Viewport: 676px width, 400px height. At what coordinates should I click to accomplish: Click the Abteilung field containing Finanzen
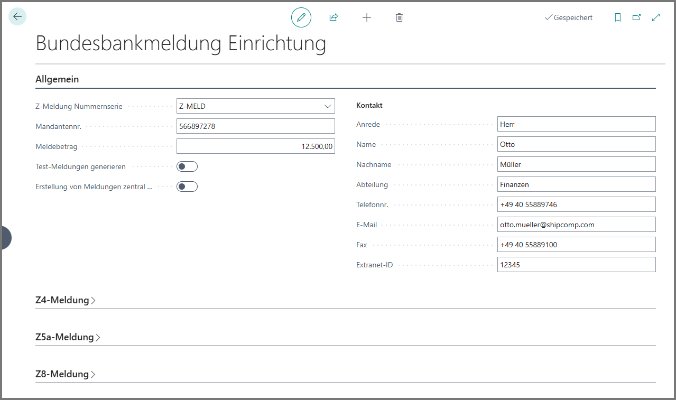(x=576, y=184)
